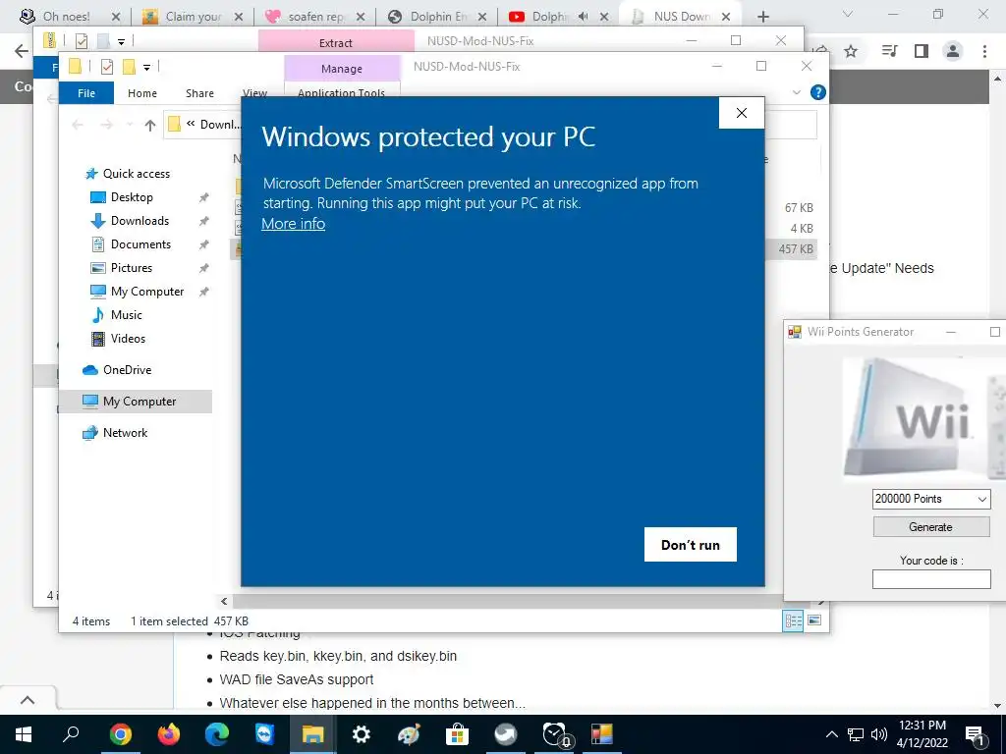Open Chrome three-dot menu

(x=984, y=51)
